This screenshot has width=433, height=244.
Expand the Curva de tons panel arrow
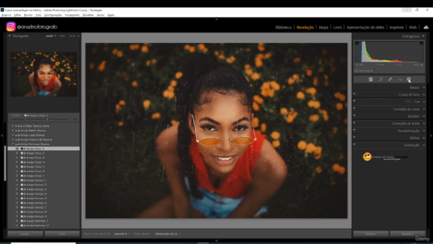(424, 95)
